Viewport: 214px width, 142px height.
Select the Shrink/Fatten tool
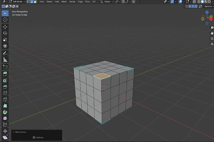click(5, 131)
